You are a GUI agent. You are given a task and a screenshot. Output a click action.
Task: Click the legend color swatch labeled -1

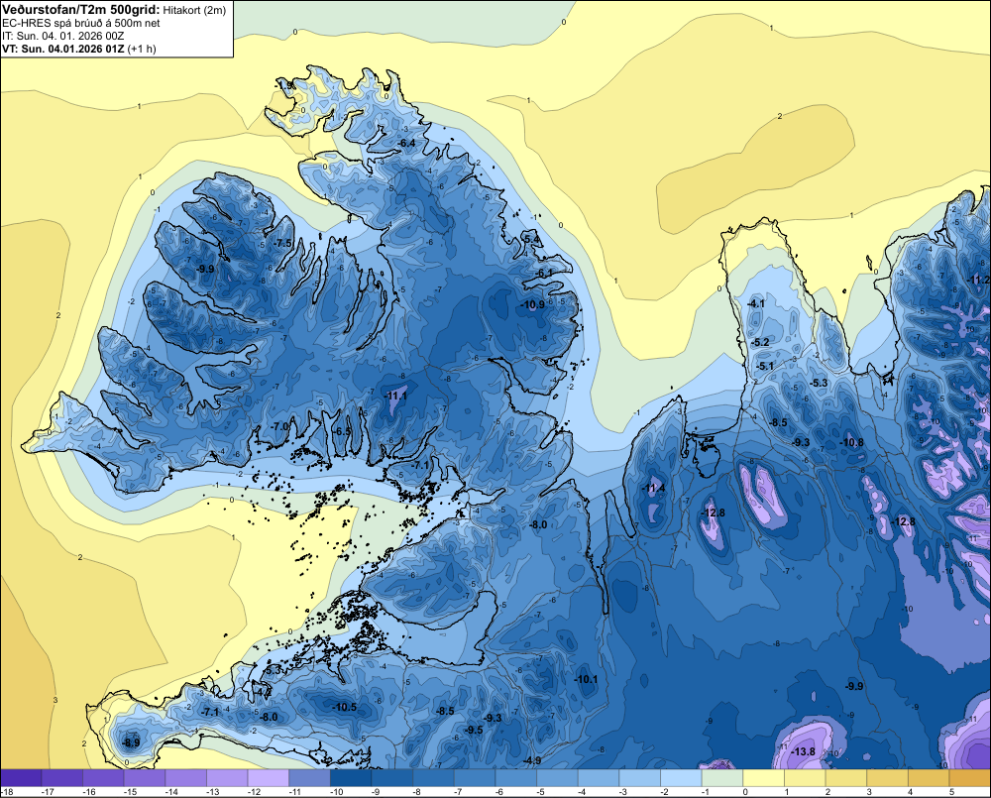(721, 778)
